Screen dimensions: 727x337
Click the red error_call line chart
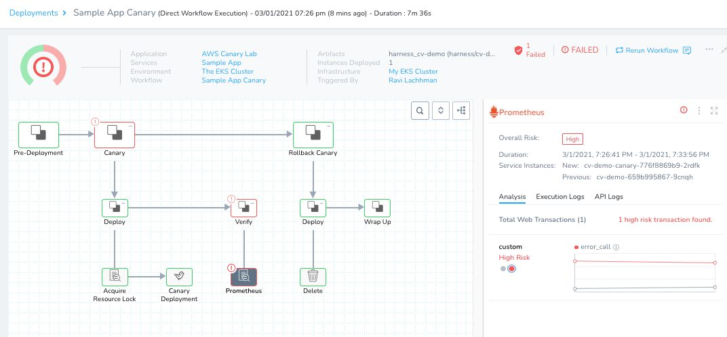pos(645,262)
